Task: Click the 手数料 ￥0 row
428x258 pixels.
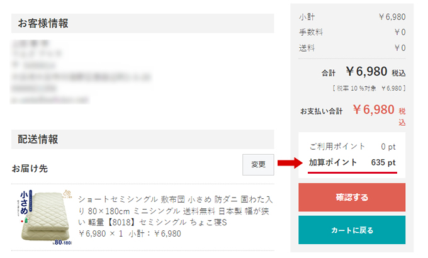Action: [352, 32]
